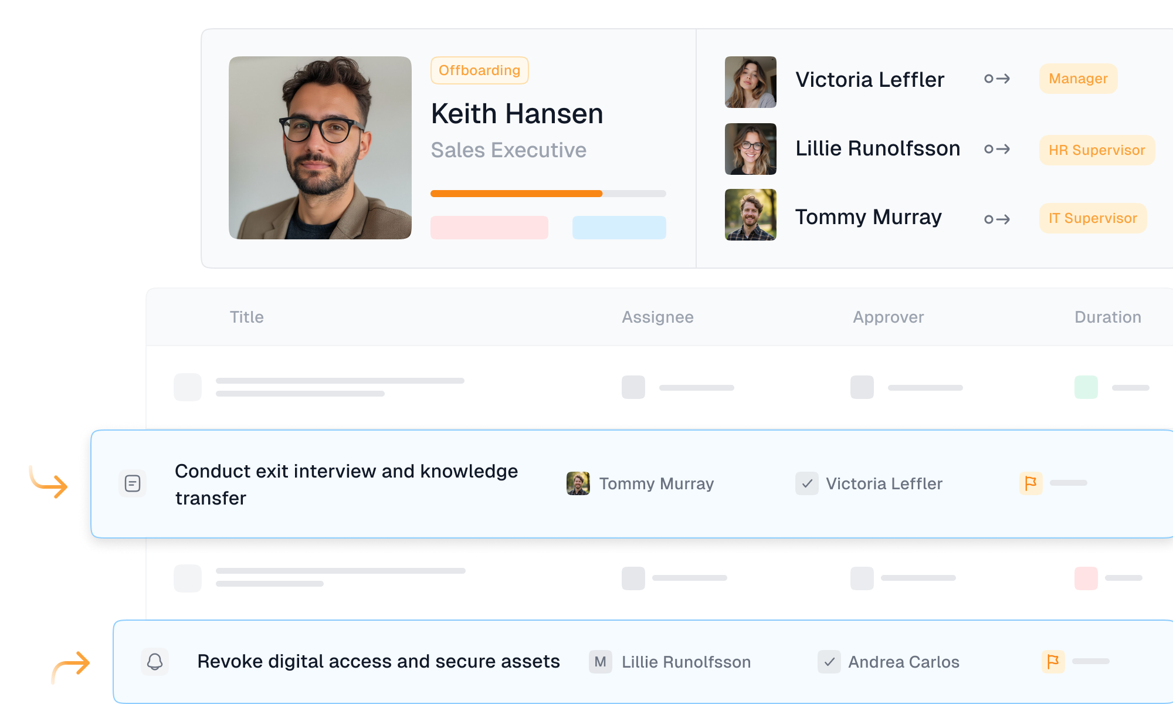This screenshot has height=704, width=1173.
Task: Click the bell icon beside Revoke digital access
Action: point(155,662)
